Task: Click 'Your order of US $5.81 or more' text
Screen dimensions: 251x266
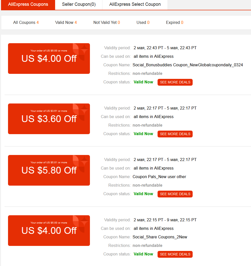Action: point(49,162)
